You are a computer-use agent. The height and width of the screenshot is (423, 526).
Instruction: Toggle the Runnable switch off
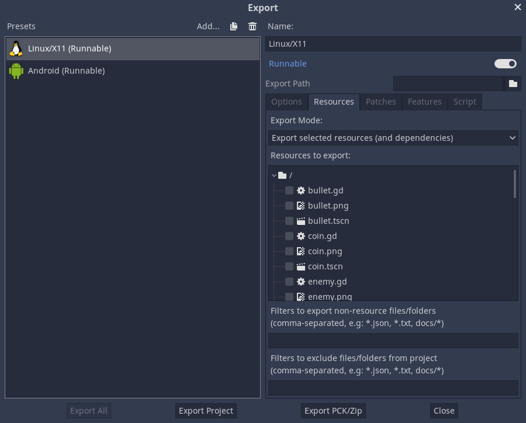(x=506, y=64)
